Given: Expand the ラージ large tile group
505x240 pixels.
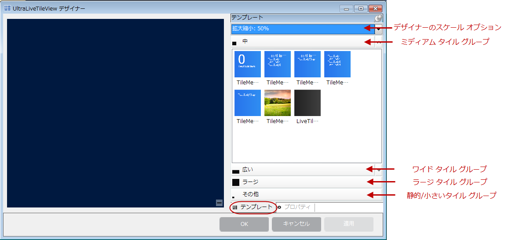Looking at the screenshot, I should pos(307,182).
